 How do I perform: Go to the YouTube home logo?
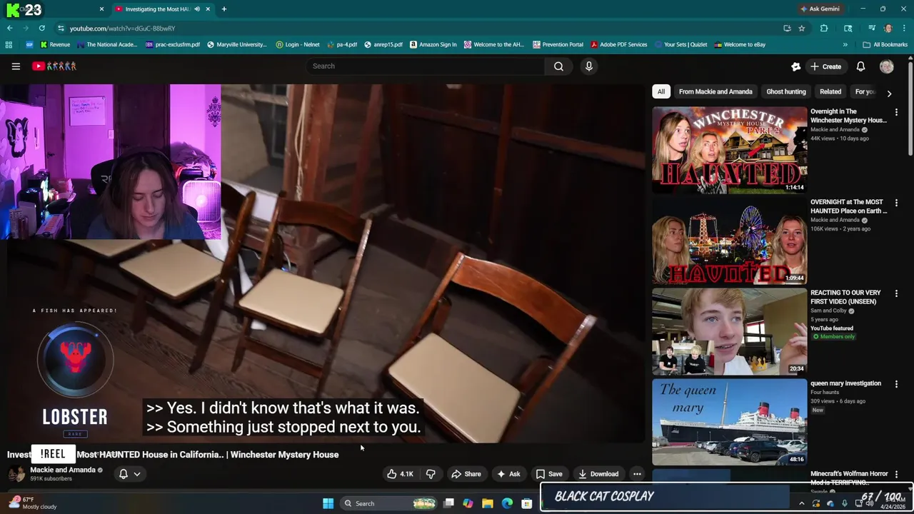coord(54,66)
